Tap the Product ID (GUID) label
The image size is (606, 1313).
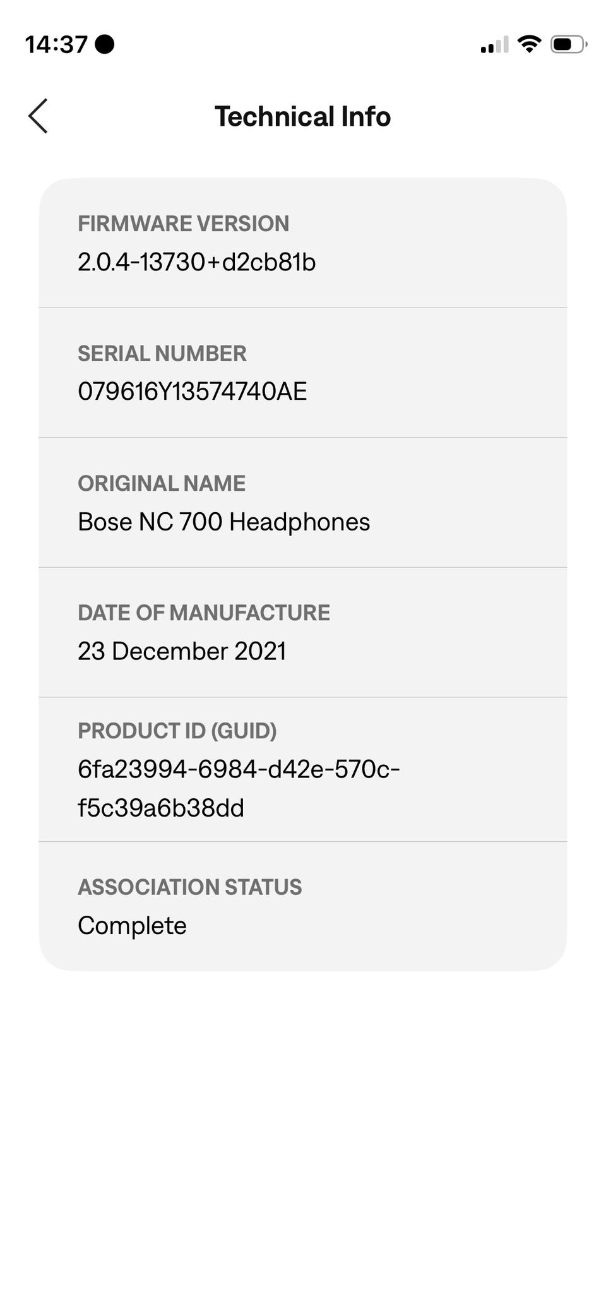tap(177, 731)
